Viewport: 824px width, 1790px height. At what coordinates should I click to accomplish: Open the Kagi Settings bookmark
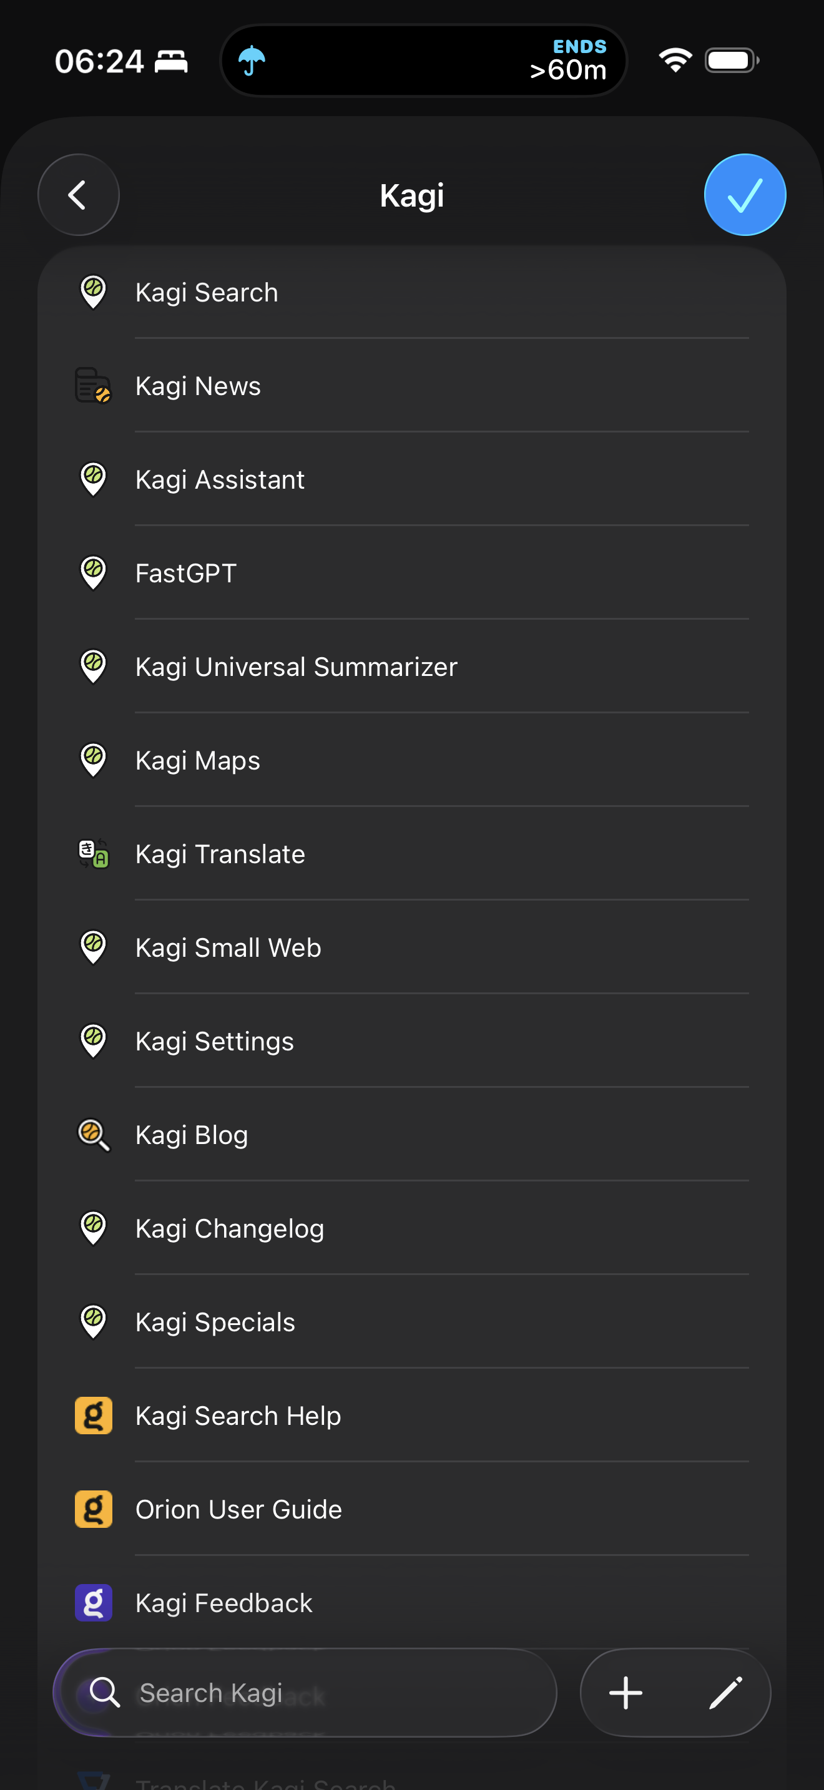click(x=215, y=1042)
